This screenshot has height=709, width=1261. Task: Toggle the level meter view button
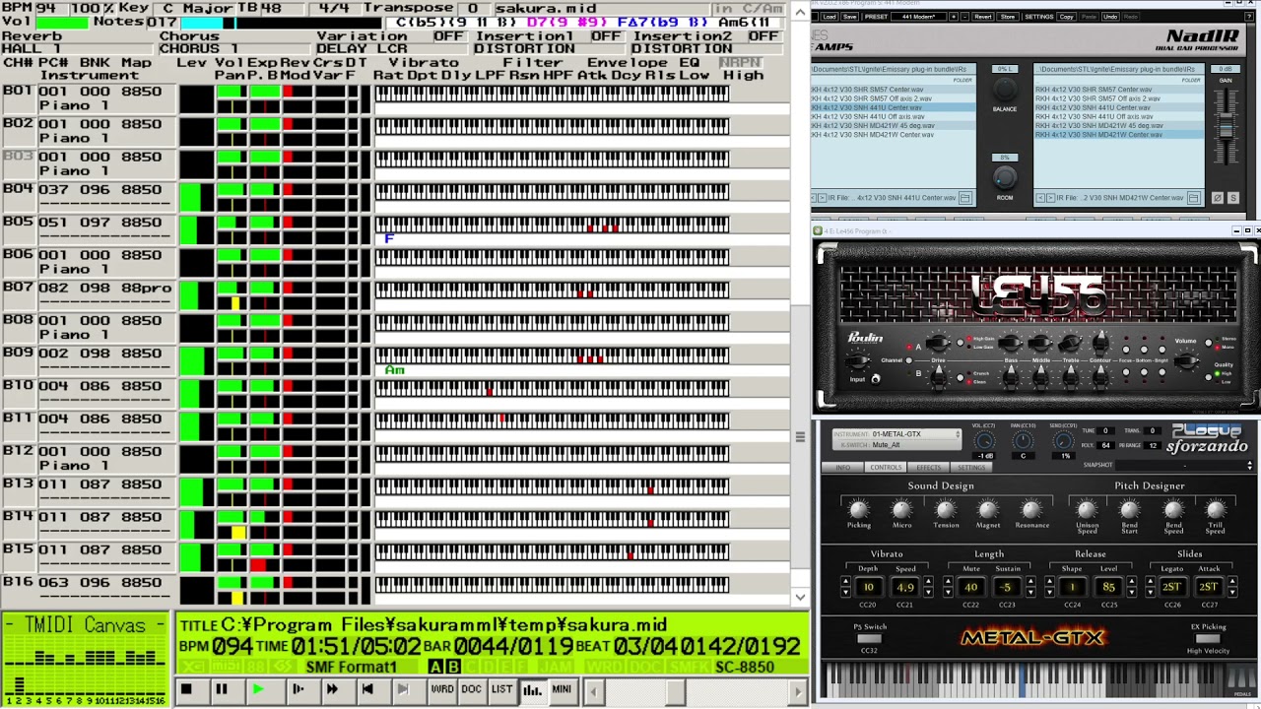(x=533, y=690)
